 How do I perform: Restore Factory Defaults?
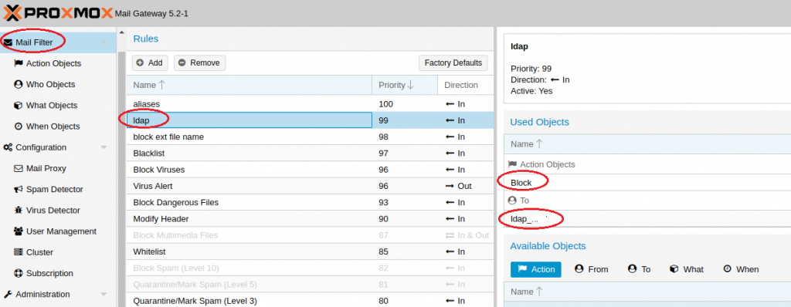(x=453, y=63)
